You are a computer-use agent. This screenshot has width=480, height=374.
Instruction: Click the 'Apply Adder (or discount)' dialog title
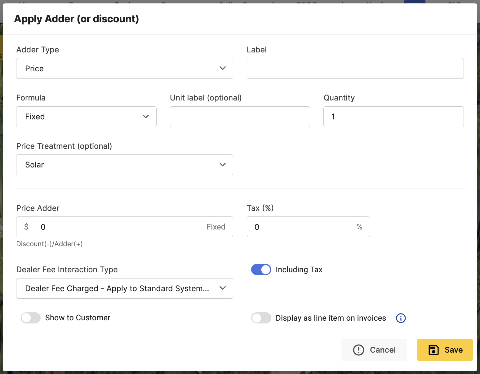(77, 19)
